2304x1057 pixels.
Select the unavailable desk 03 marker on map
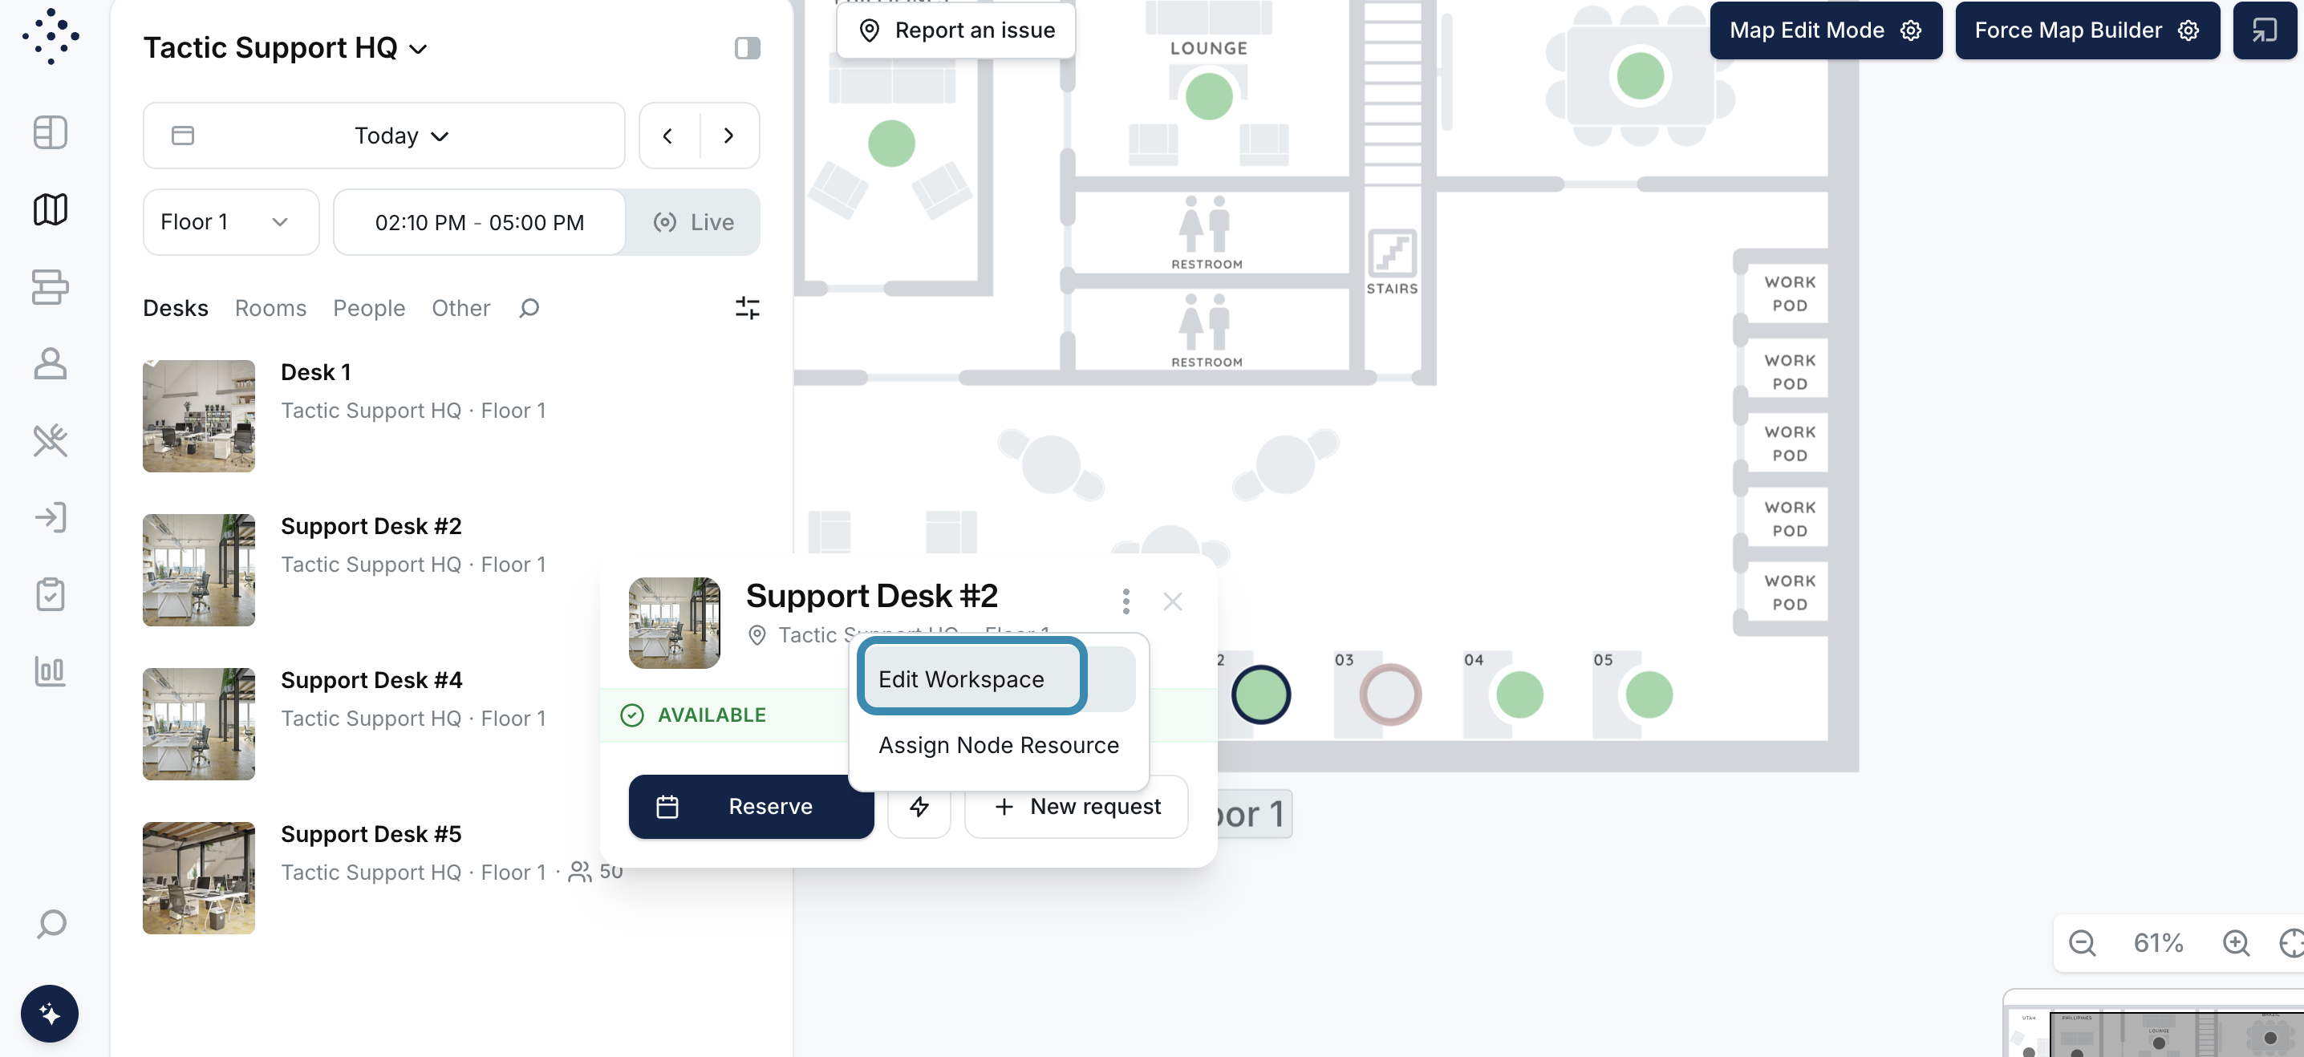pos(1390,695)
